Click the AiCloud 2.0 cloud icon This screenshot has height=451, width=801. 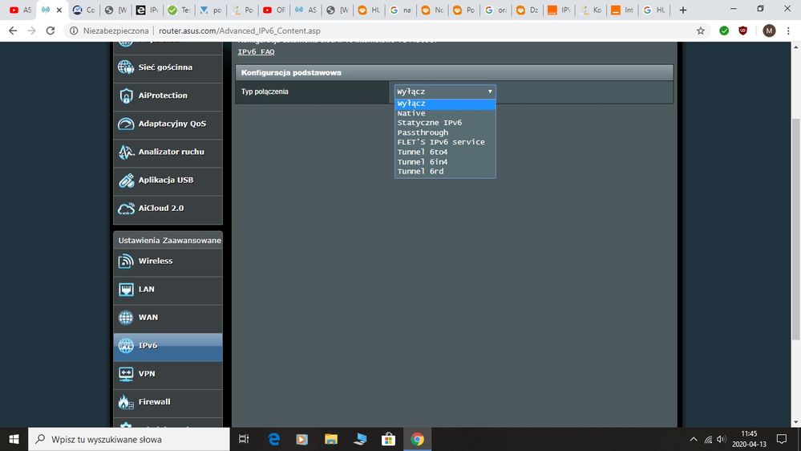[126, 209]
